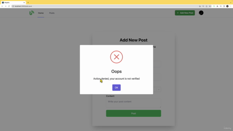
Task: Click the 'Oops' heading text
Action: tap(116, 71)
